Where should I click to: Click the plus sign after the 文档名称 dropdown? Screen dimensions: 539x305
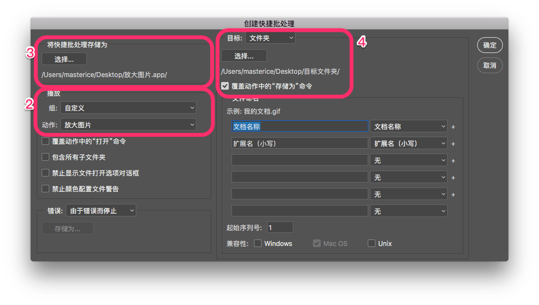click(453, 127)
